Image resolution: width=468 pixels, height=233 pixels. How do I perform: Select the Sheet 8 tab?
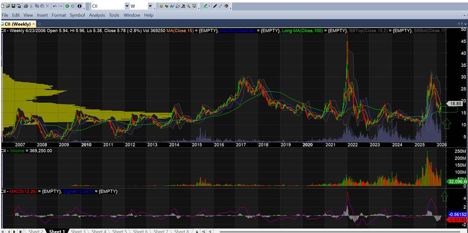click(181, 231)
